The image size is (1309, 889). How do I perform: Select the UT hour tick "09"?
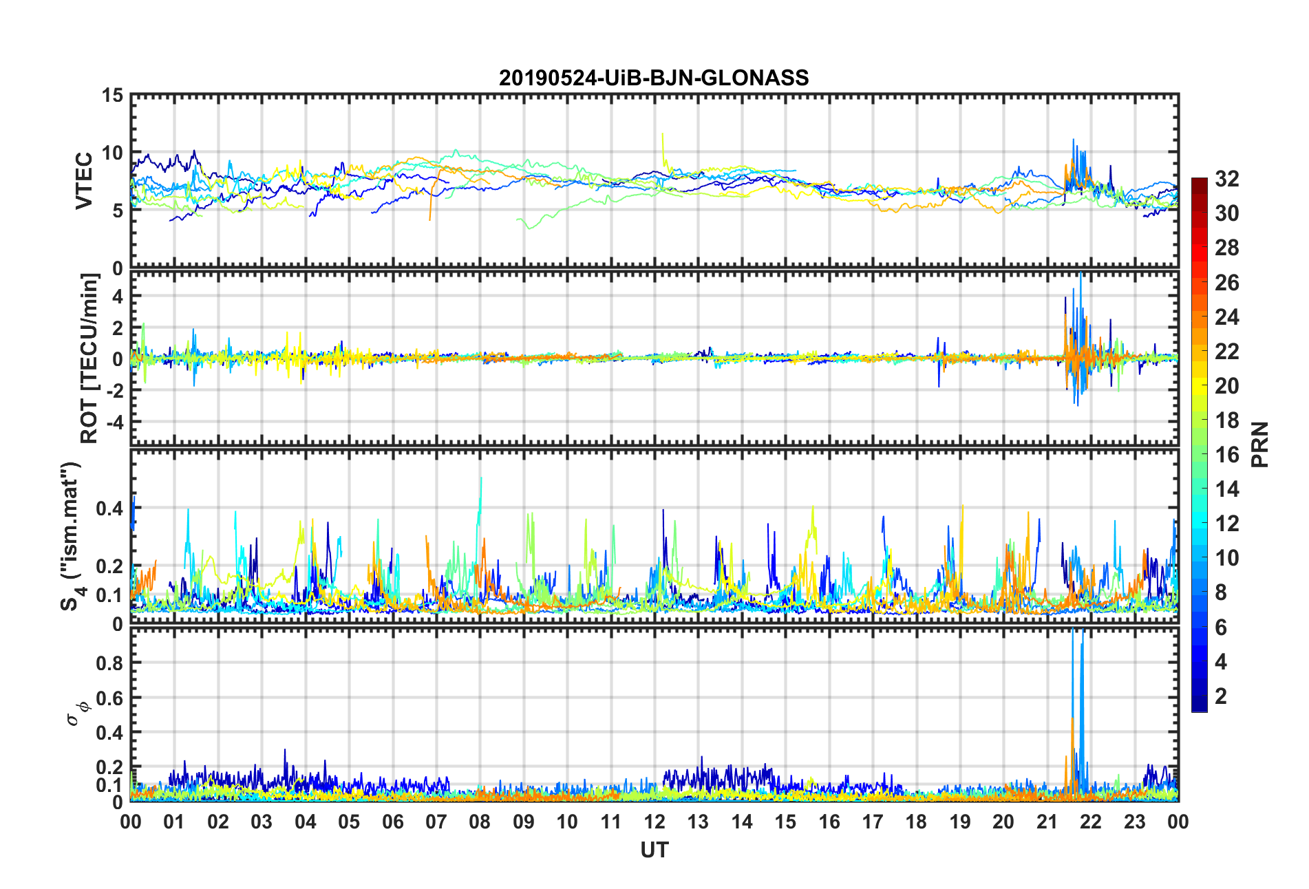pos(524,822)
